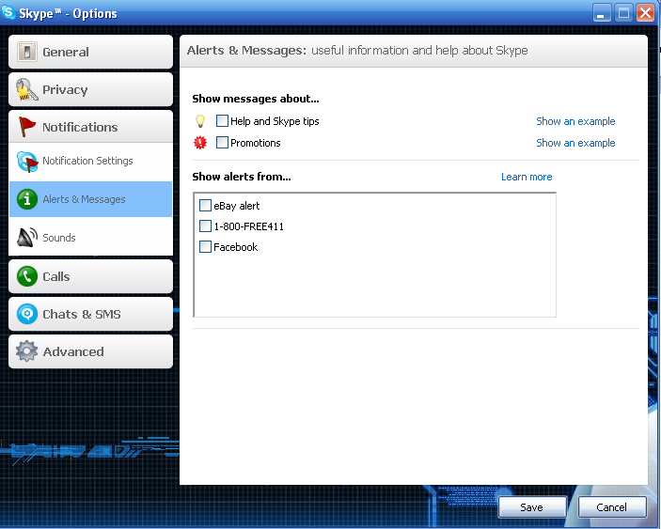This screenshot has height=529, width=661.
Task: Close the Skype Options window
Action: pyautogui.click(x=645, y=12)
